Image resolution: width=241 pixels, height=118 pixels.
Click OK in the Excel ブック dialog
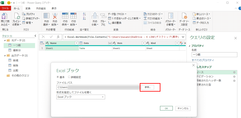[x=166, y=108]
